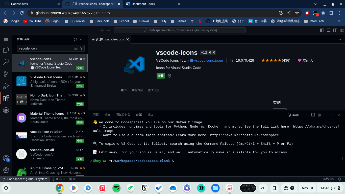Install VSCode Great Icons extension
The height and width of the screenshot is (194, 345).
pos(80,86)
